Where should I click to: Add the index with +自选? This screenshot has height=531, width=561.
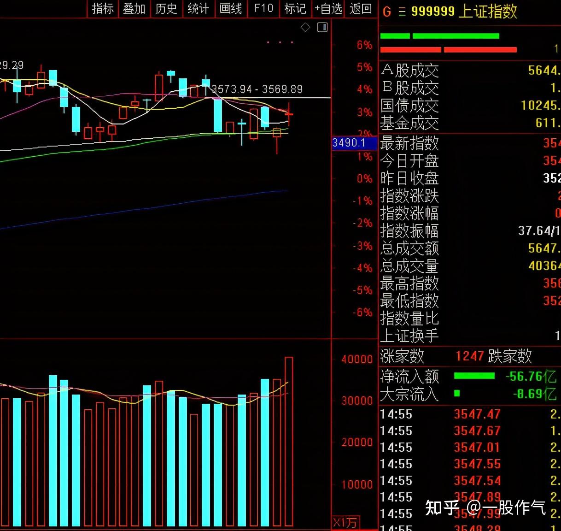point(328,8)
